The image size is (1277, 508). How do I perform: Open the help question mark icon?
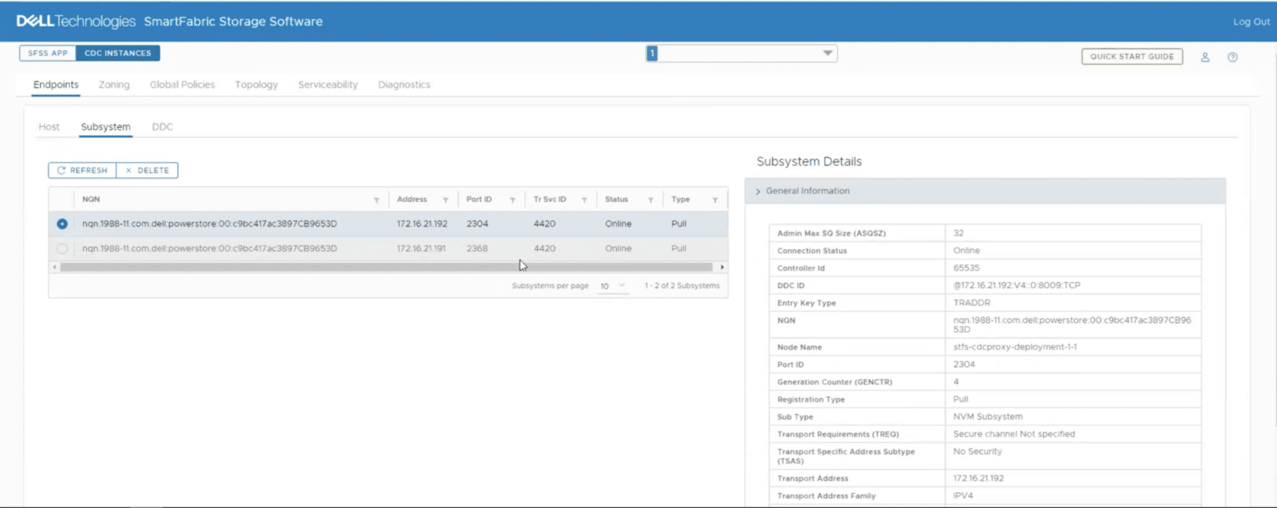[1233, 57]
